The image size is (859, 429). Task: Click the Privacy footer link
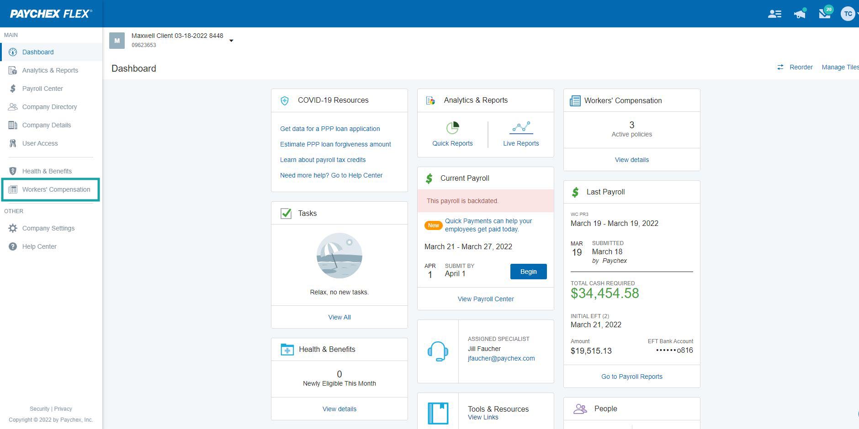(63, 409)
